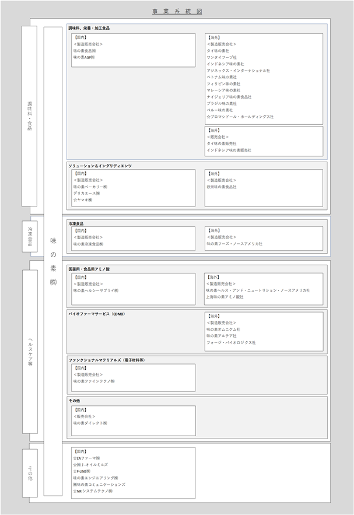Click the entry ☆㈱J-オイルミルズ
Screen dimensions: 354x515
tap(90, 465)
